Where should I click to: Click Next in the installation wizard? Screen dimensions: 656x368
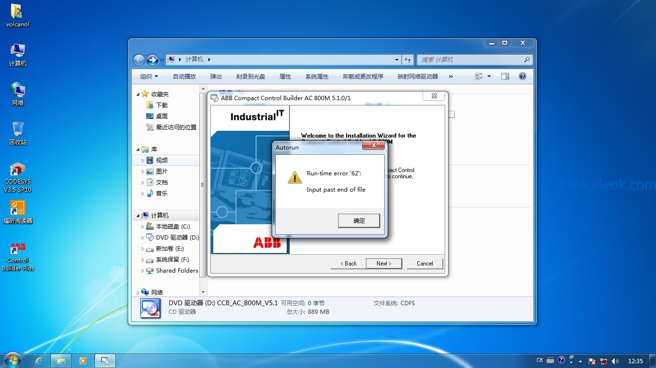[x=384, y=264]
